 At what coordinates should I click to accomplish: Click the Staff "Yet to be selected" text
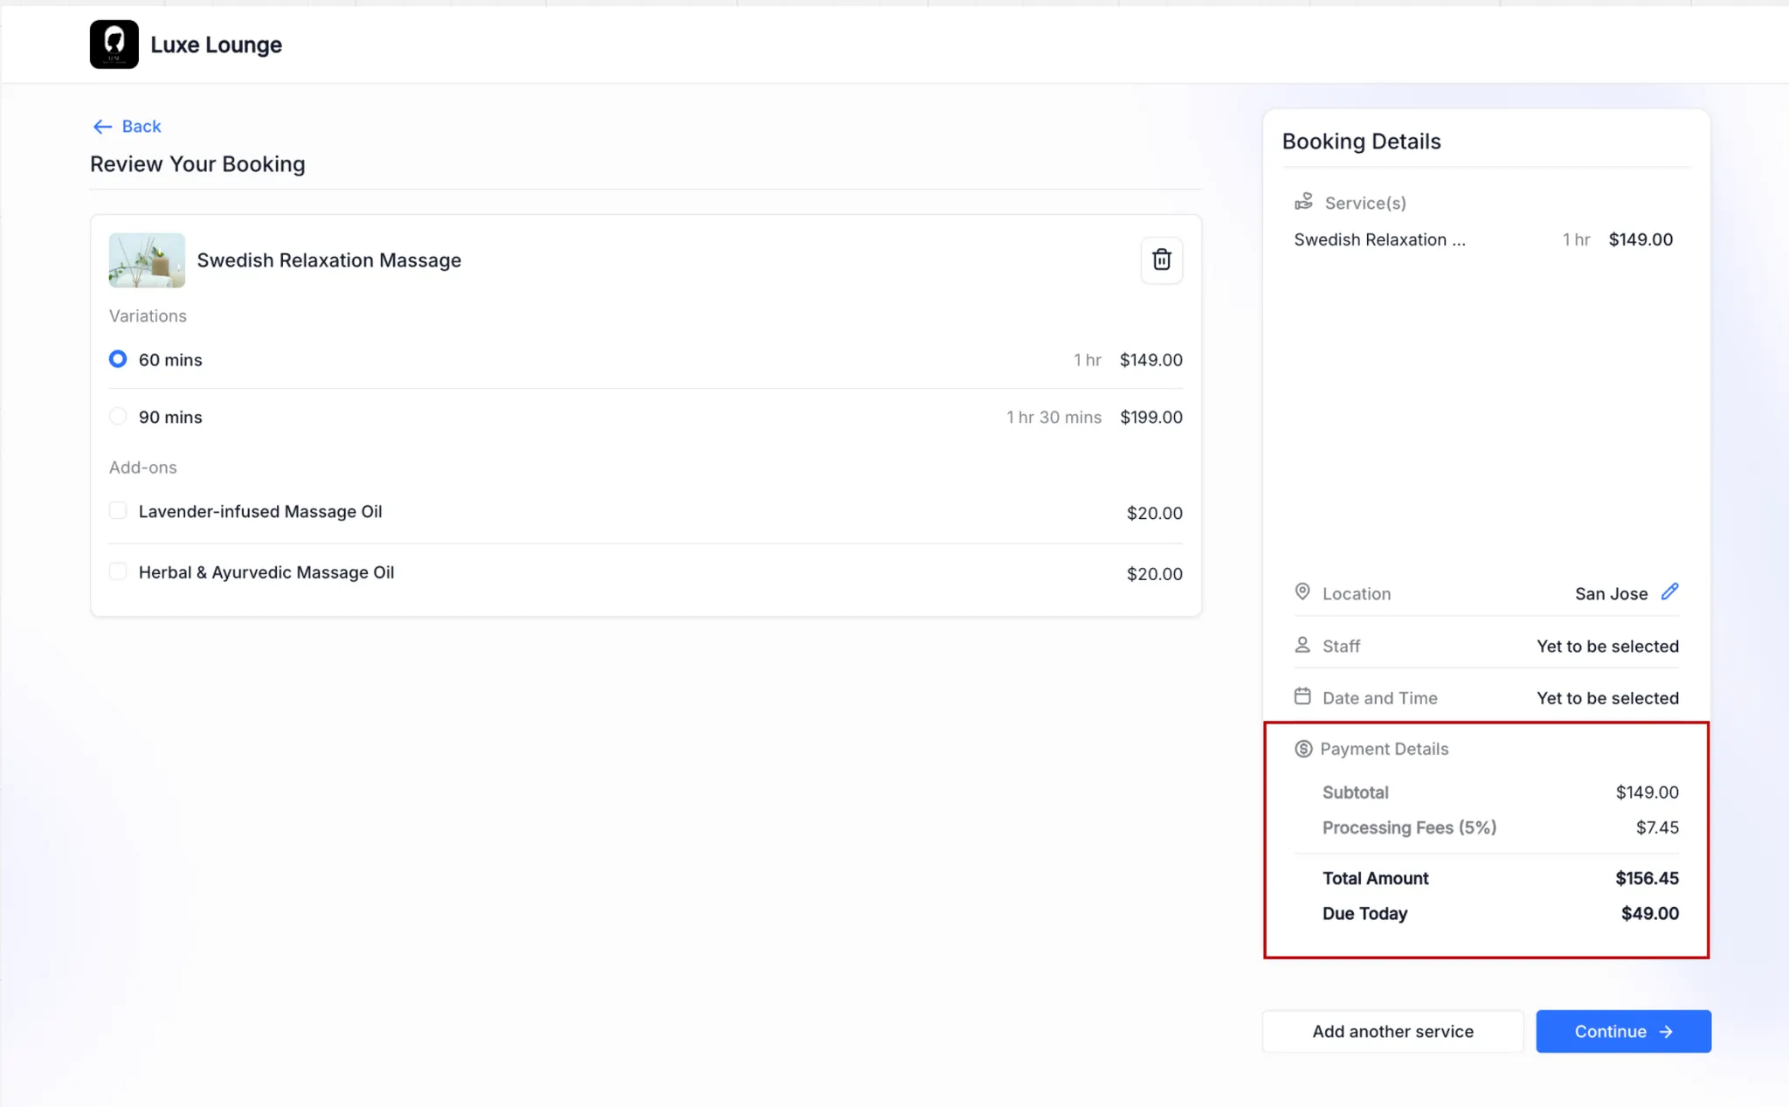point(1607,646)
